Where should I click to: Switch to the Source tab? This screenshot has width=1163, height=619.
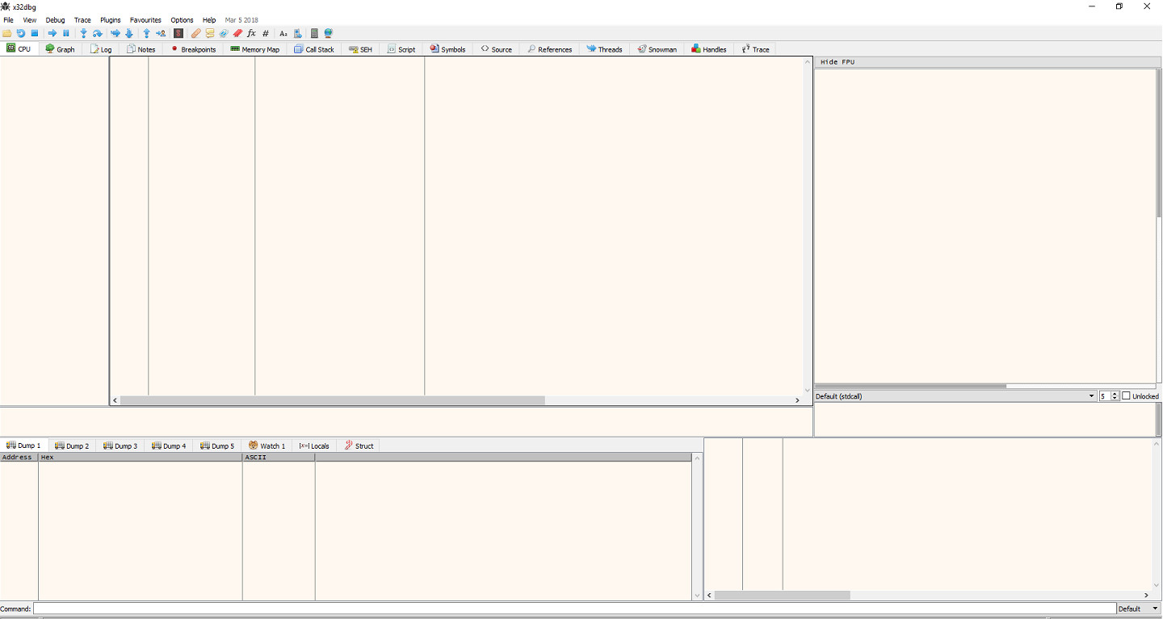[496, 49]
